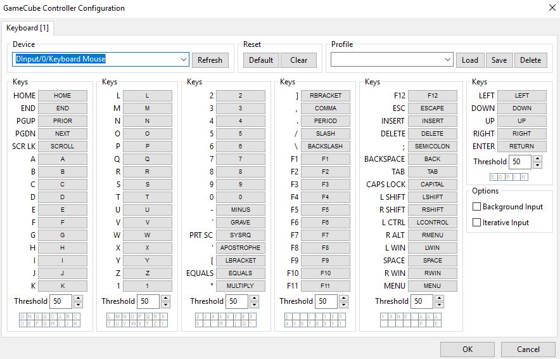Click the LBRACKET mapping button
The width and height of the screenshot is (560, 359).
(x=240, y=260)
